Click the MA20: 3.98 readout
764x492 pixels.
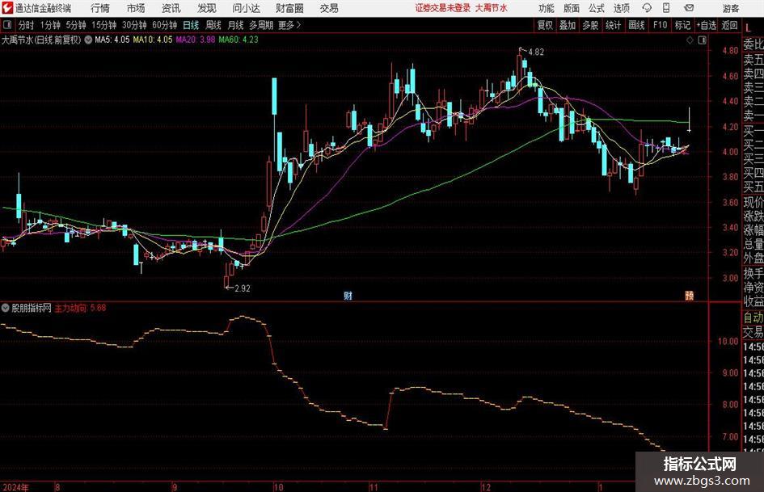[196, 40]
